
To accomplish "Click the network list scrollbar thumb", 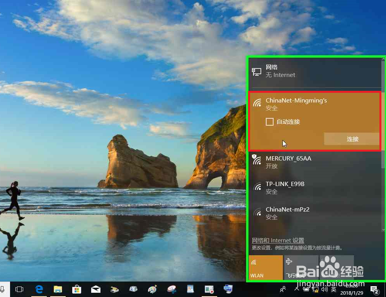I will pos(383,114).
